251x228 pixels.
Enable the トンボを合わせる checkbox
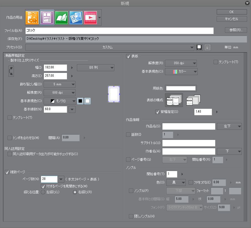10,138
